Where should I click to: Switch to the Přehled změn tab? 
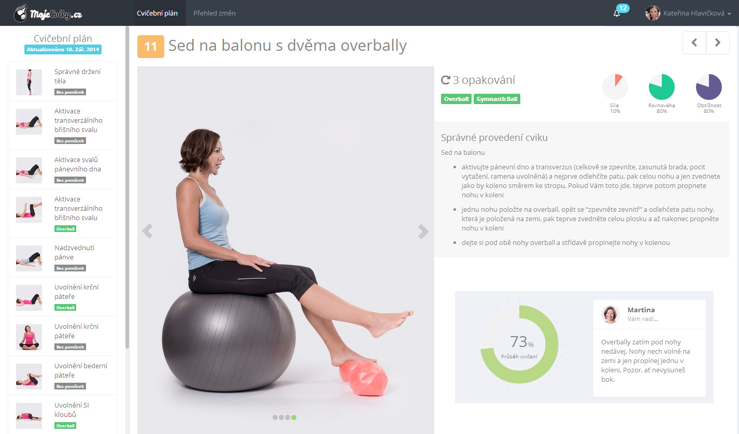tap(215, 13)
